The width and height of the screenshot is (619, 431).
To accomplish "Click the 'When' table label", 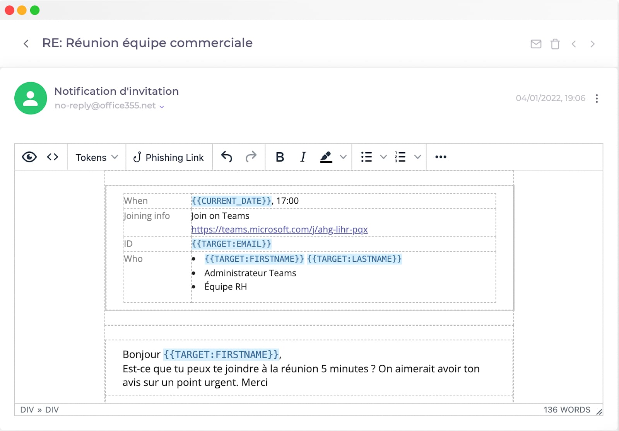I will point(136,201).
